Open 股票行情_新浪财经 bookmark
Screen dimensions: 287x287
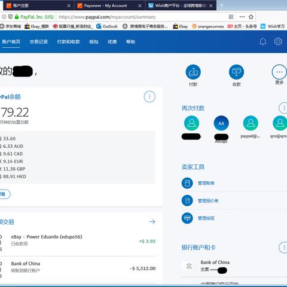tap(72, 26)
